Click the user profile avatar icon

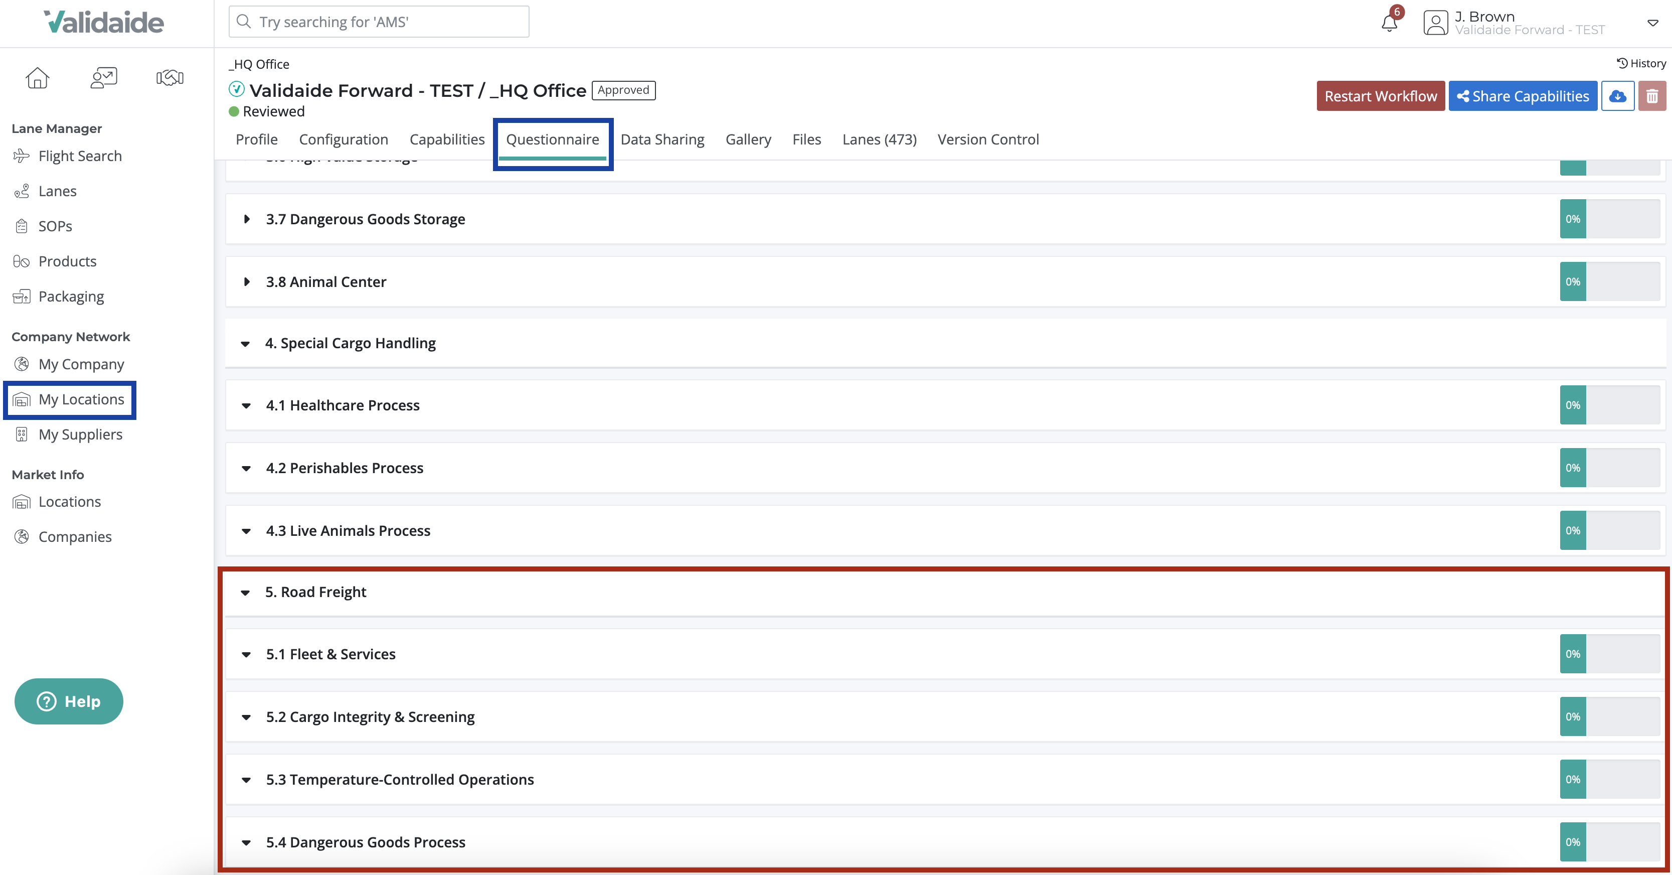point(1436,23)
